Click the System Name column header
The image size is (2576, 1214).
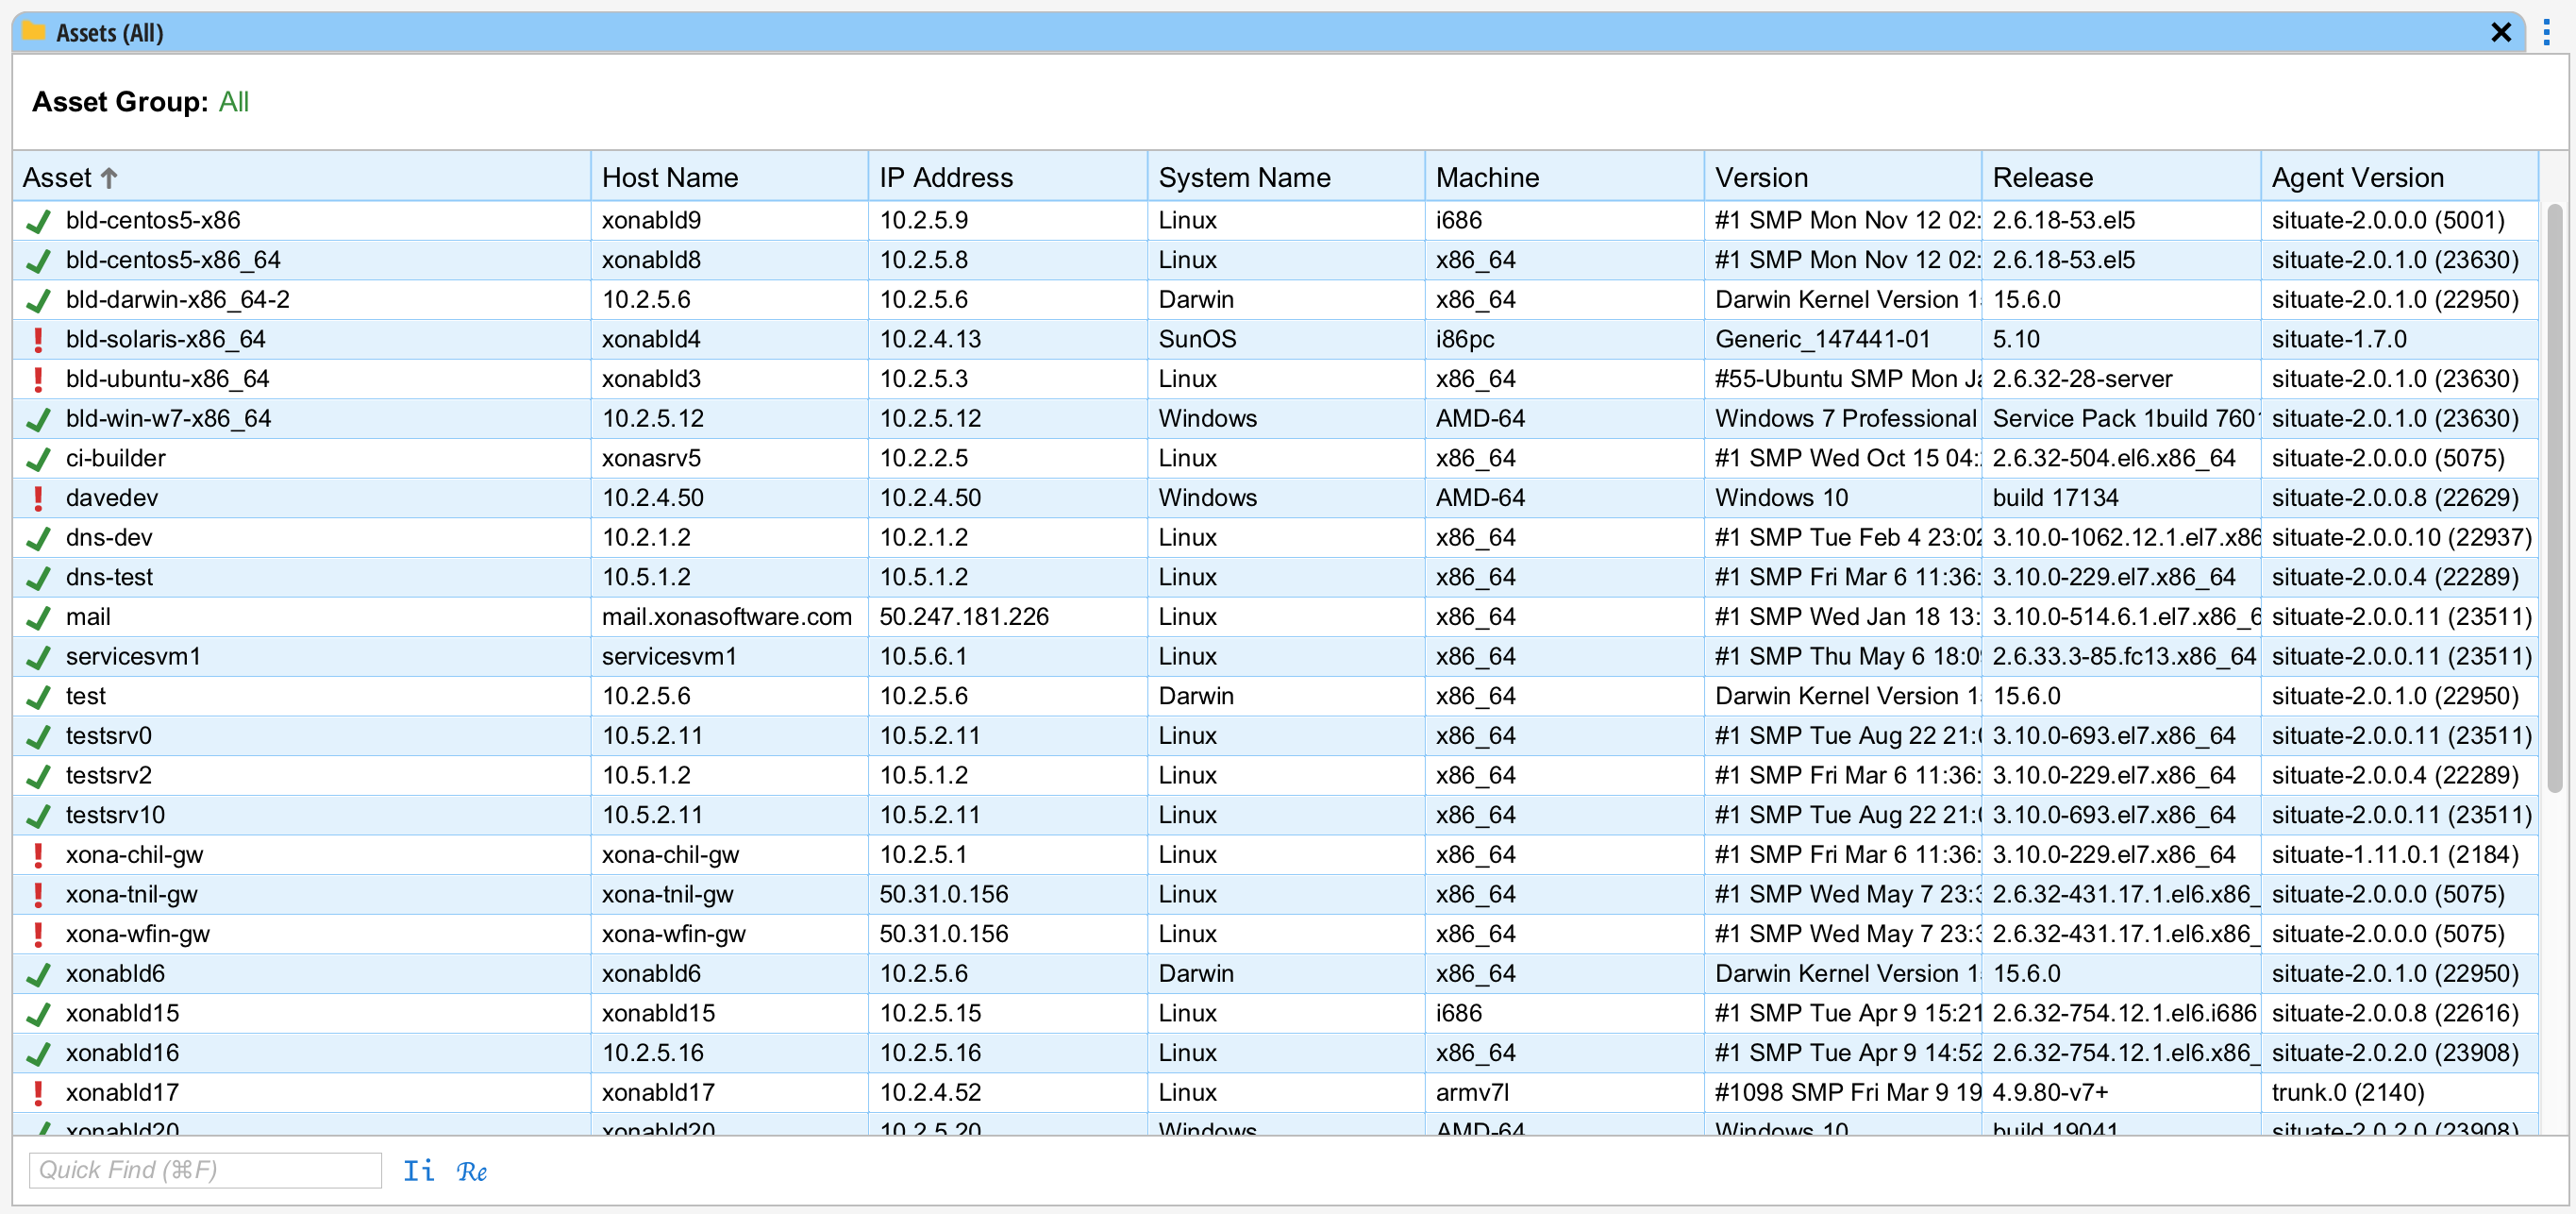[1243, 177]
